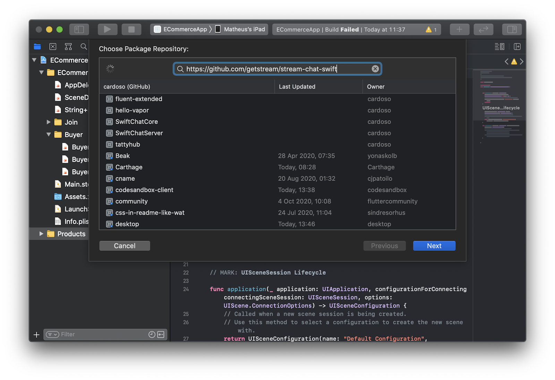Select the Project navigator folder icon
The height and width of the screenshot is (380, 555).
tap(37, 46)
